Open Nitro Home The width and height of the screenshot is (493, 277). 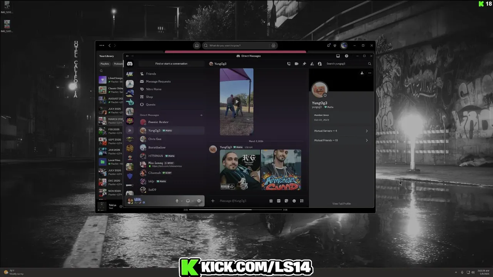pos(171,89)
